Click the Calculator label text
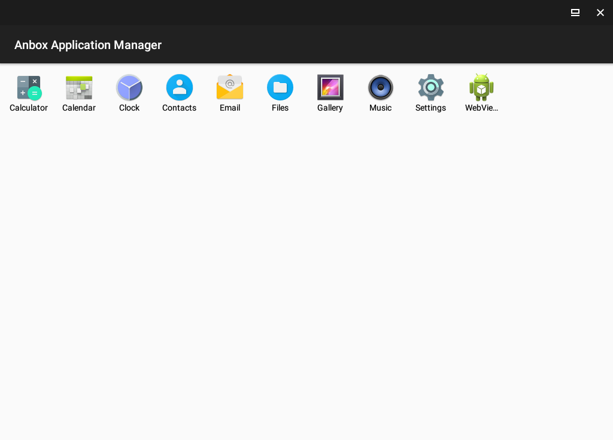This screenshot has width=613, height=440. pyautogui.click(x=29, y=108)
